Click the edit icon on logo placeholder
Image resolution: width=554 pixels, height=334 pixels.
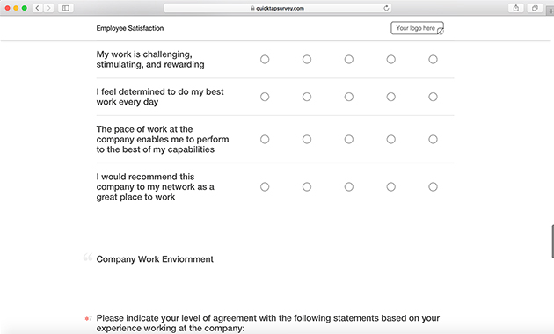pyautogui.click(x=441, y=32)
